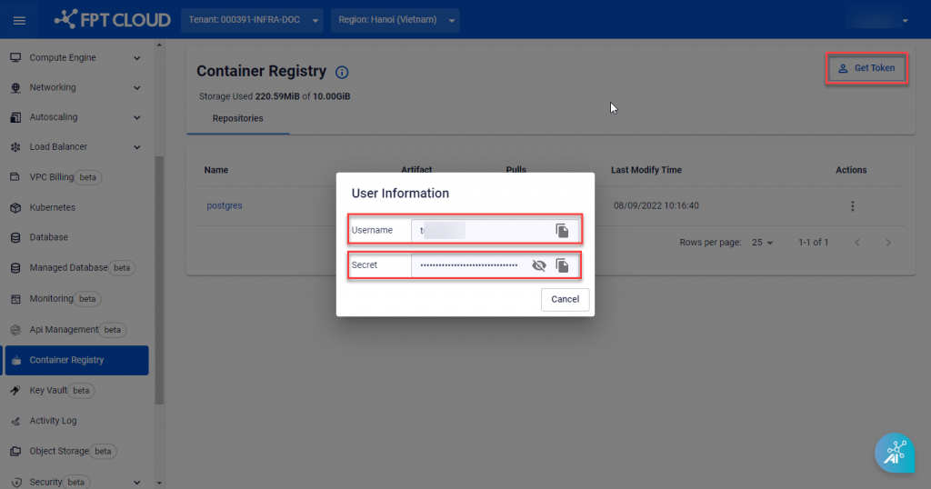
Task: Copy the Username value
Action: coord(562,231)
